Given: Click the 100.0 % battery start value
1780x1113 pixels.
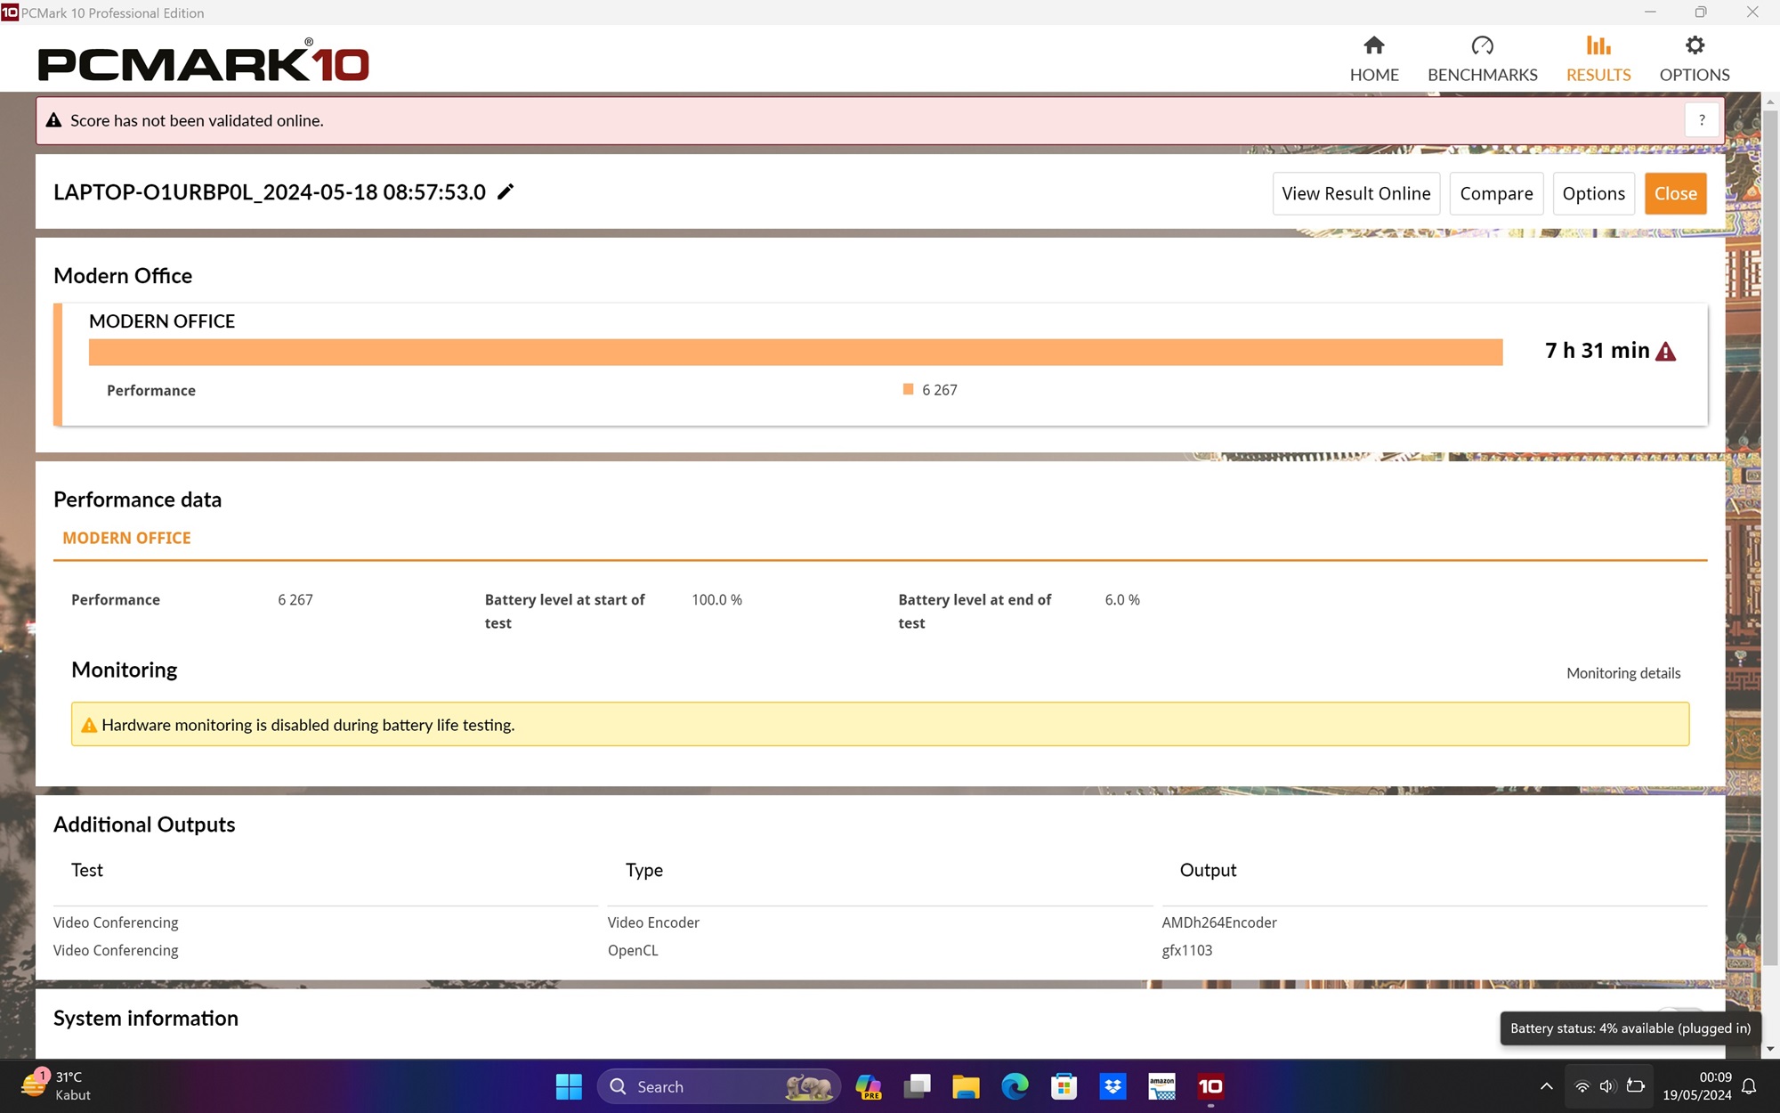Looking at the screenshot, I should tap(716, 600).
